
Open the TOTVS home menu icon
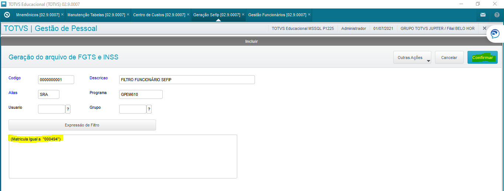click(7, 15)
